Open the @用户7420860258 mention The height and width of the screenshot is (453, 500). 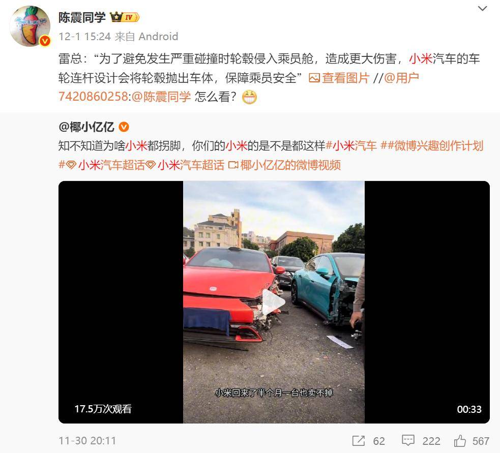pyautogui.click(x=239, y=87)
